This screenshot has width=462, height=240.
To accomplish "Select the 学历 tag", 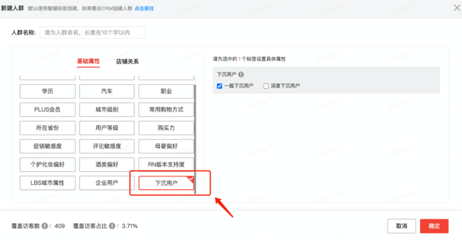I will (x=48, y=91).
